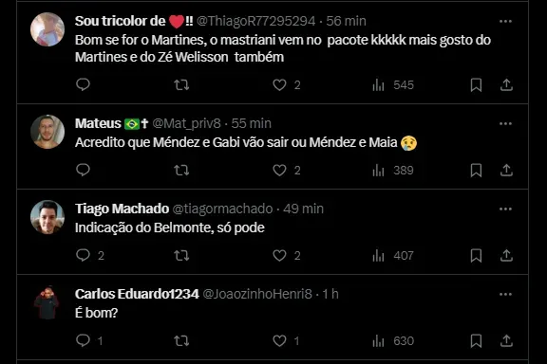Viewport: 547px width, 364px height.
Task: Retweet Mateus's post about Méndez
Action: 181,170
